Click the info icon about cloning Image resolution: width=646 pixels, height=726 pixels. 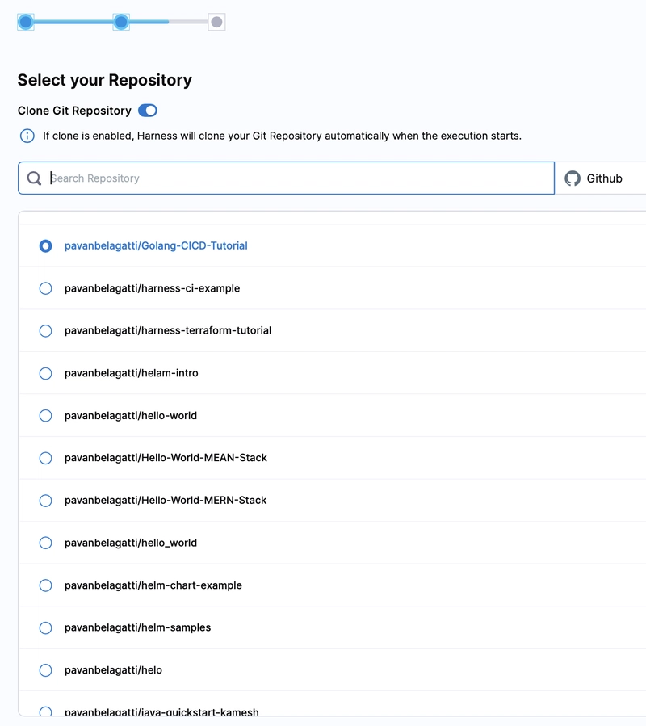click(x=27, y=136)
